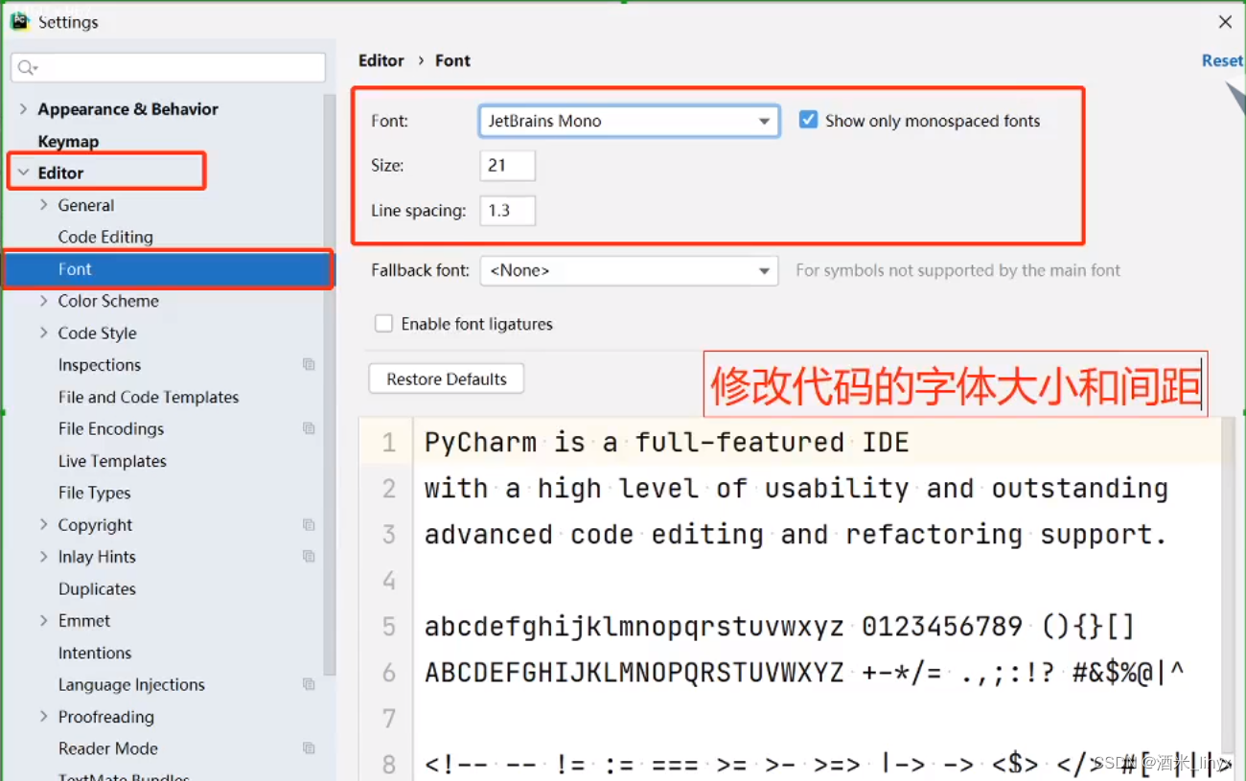
Task: Click project-level icon beside Inlay Hints
Action: coord(309,556)
